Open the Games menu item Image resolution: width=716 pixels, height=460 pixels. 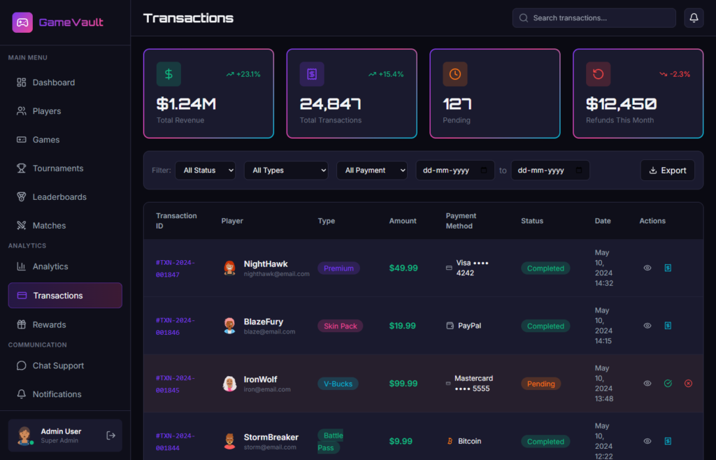[x=65, y=140]
